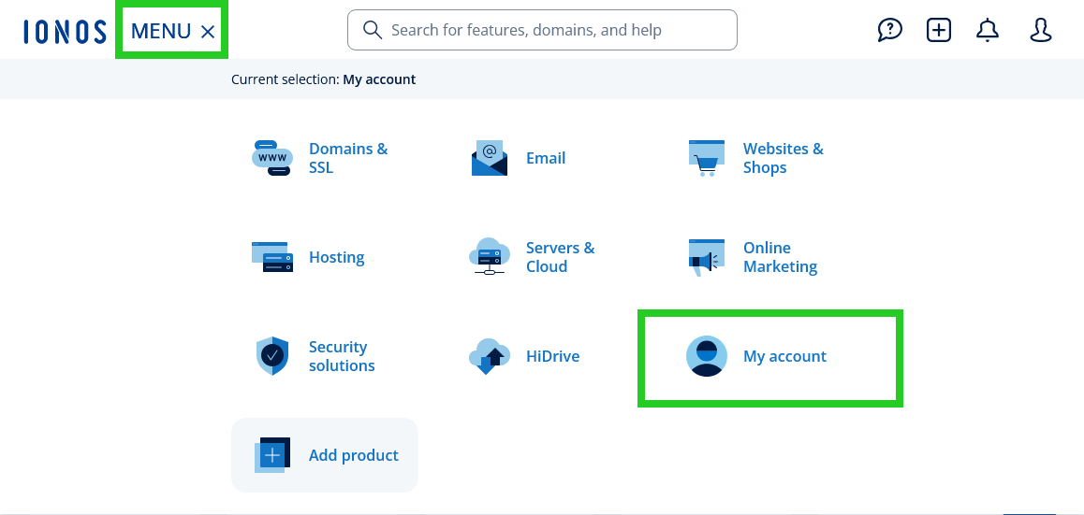Focus the search features and domains field
This screenshot has width=1084, height=515.
(542, 30)
